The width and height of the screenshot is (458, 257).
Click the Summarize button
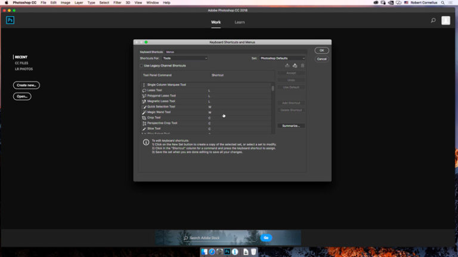coord(291,126)
